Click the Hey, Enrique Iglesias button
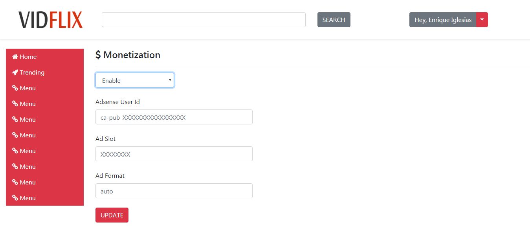530x239 pixels. 443,20
